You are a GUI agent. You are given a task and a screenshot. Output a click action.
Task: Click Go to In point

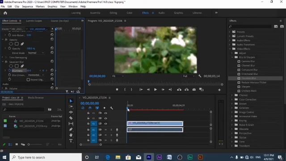(x=141, y=89)
